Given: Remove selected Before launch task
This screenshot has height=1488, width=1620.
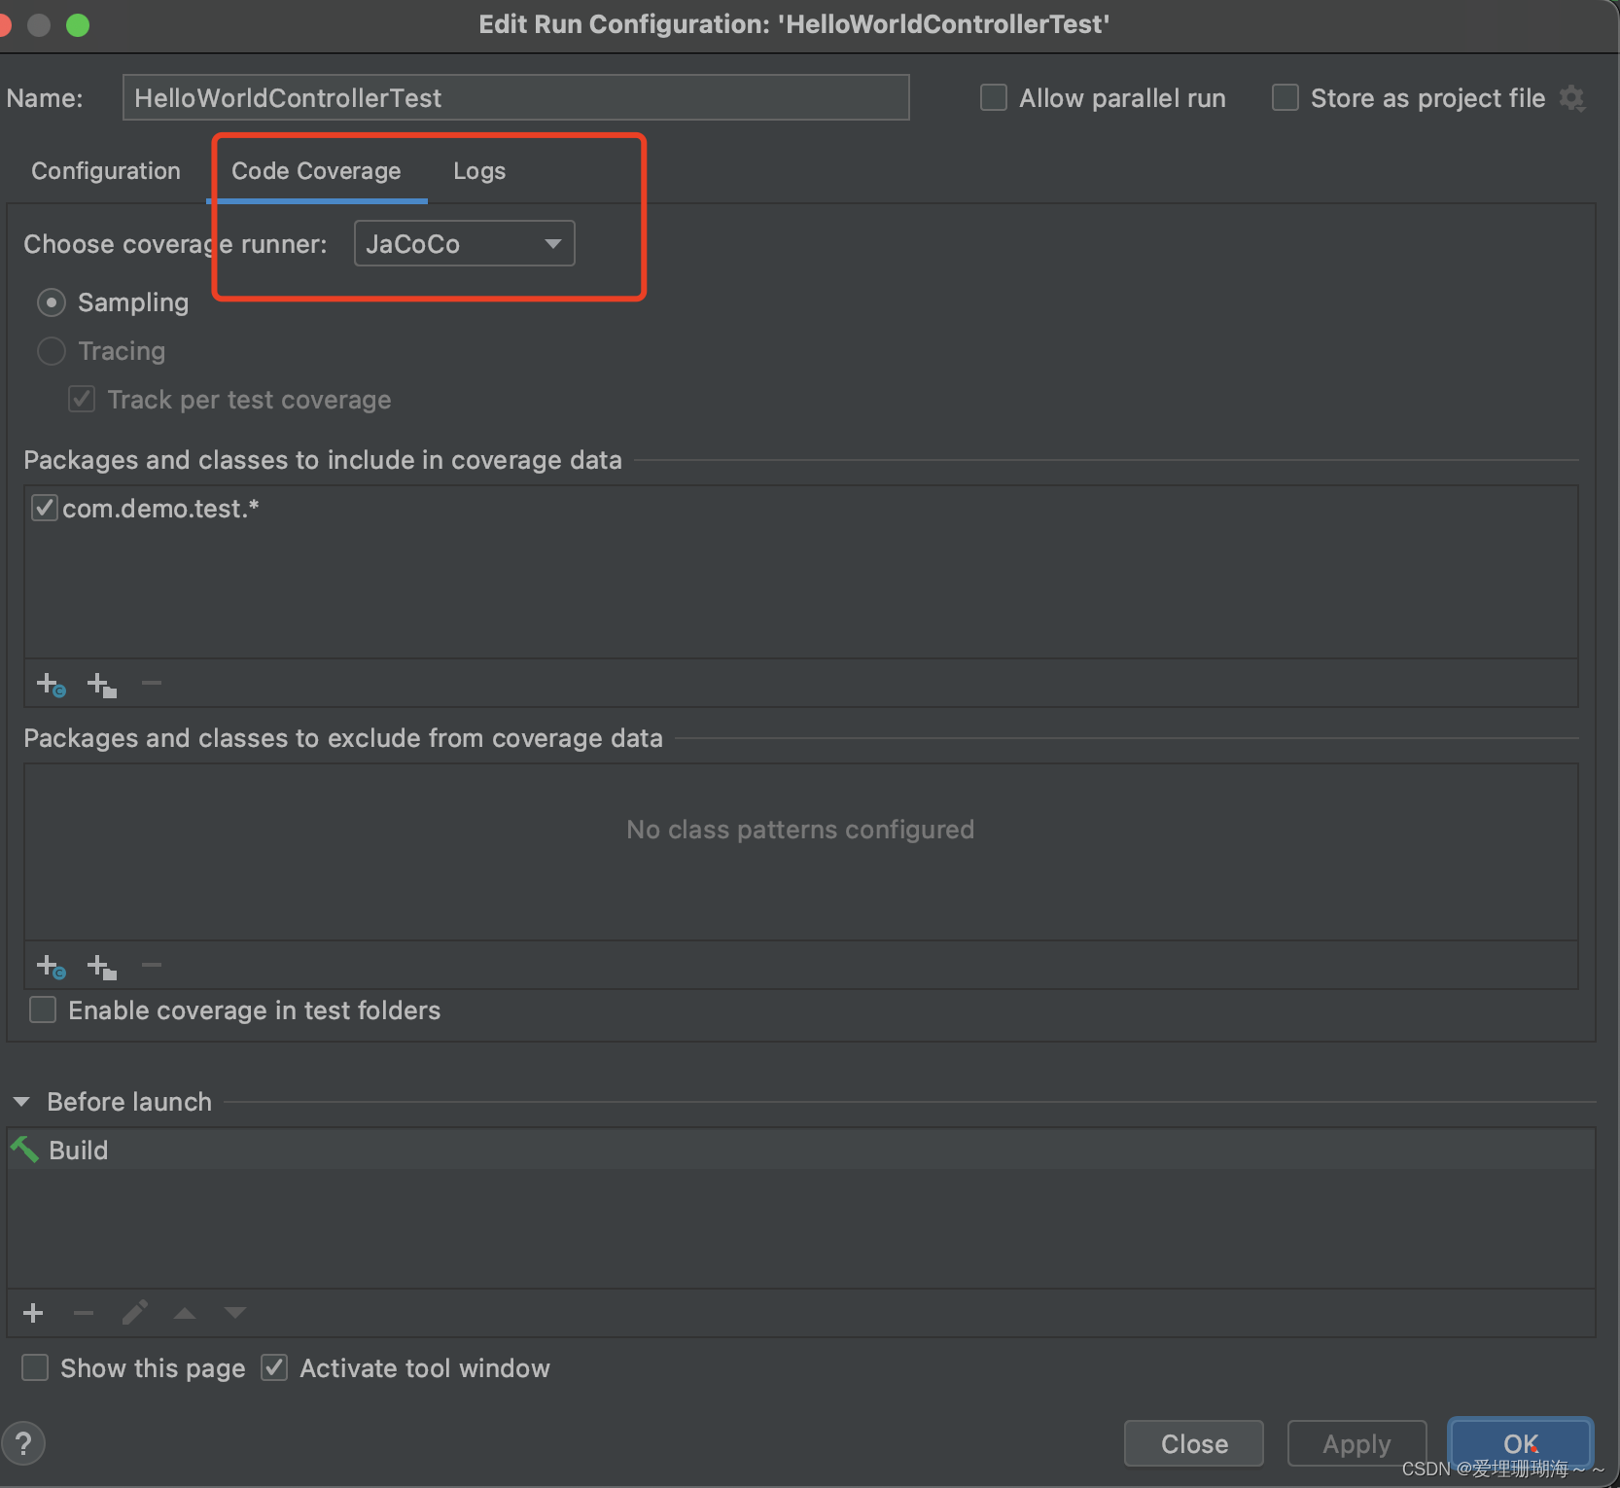Looking at the screenshot, I should click(x=84, y=1313).
